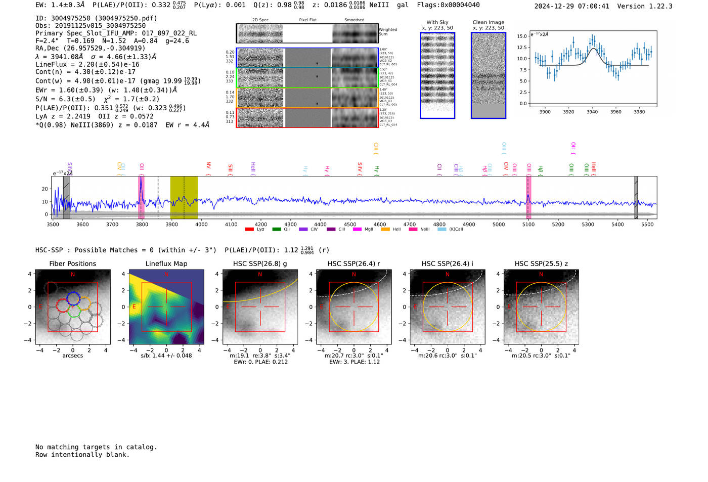Click the EWr: 0, PLAE: 0.212 caption

[x=261, y=362]
